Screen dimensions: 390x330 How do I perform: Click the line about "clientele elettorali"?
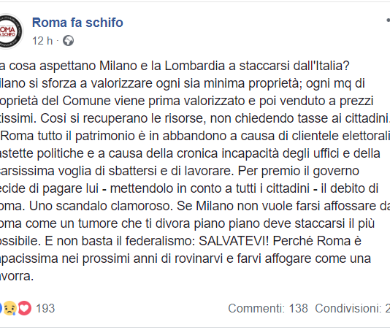coord(195,136)
